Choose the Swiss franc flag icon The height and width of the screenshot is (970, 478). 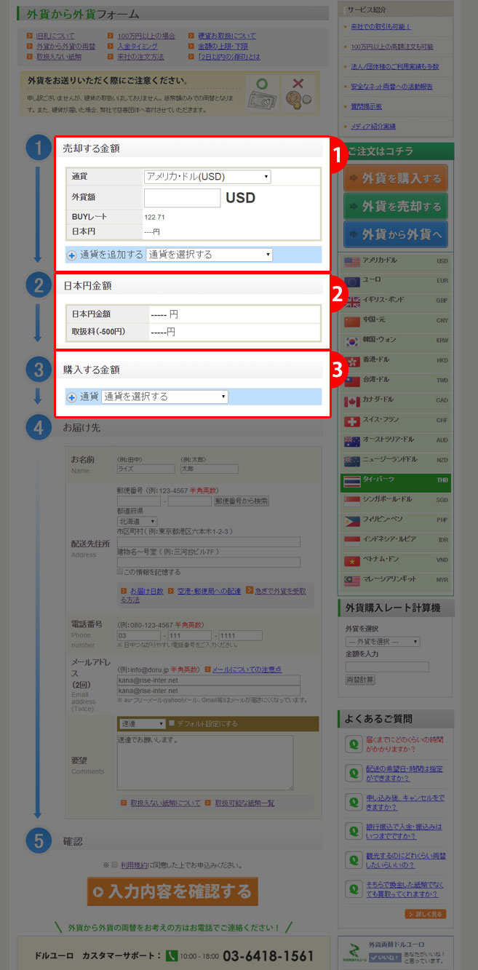pos(353,421)
